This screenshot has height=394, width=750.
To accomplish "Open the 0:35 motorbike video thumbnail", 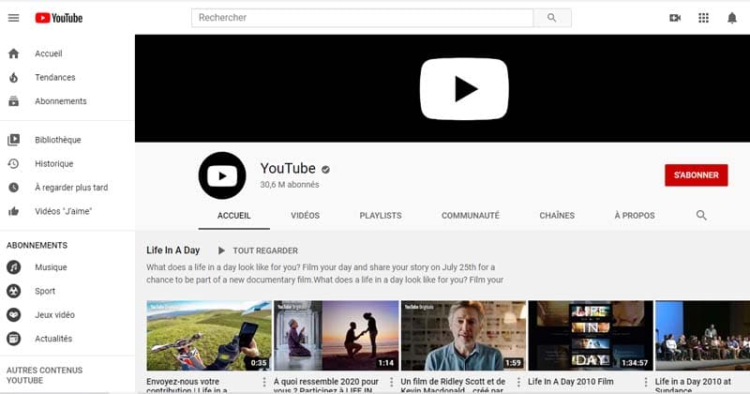I will pyautogui.click(x=209, y=336).
